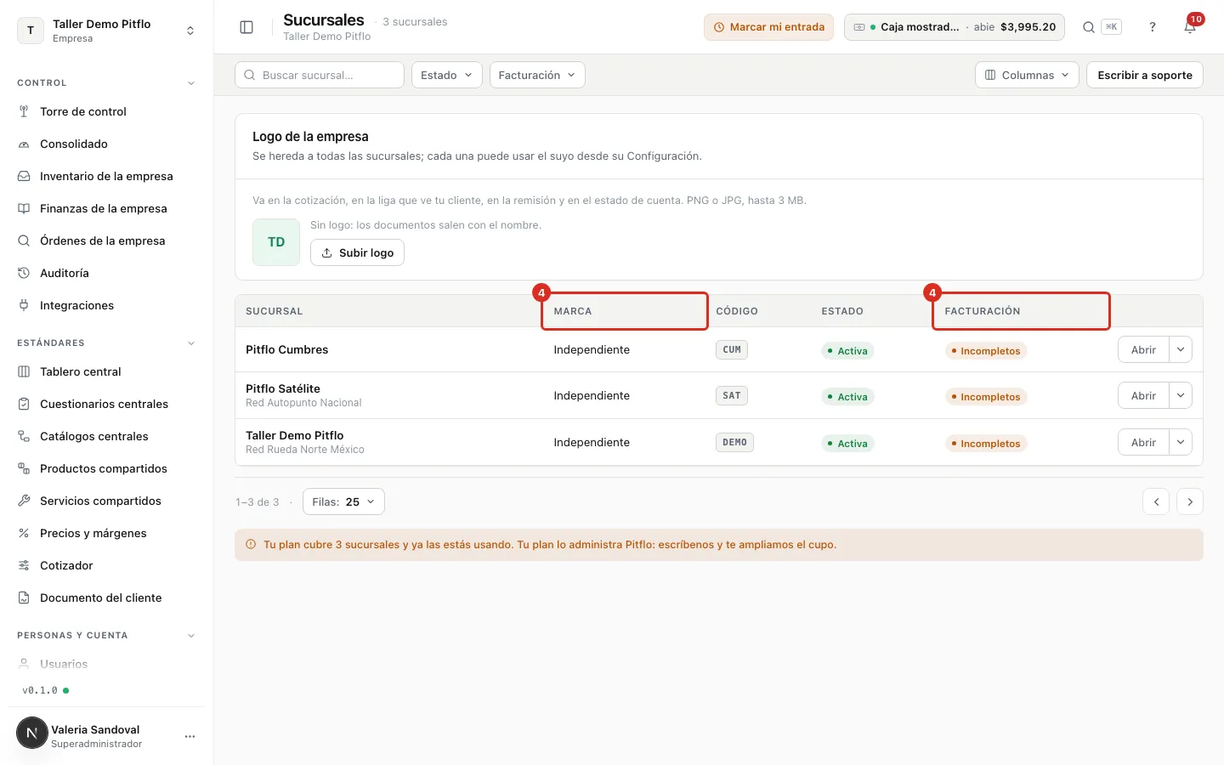Click the TD logo placeholder thumbnail
Image resolution: width=1224 pixels, height=765 pixels.
point(276,242)
